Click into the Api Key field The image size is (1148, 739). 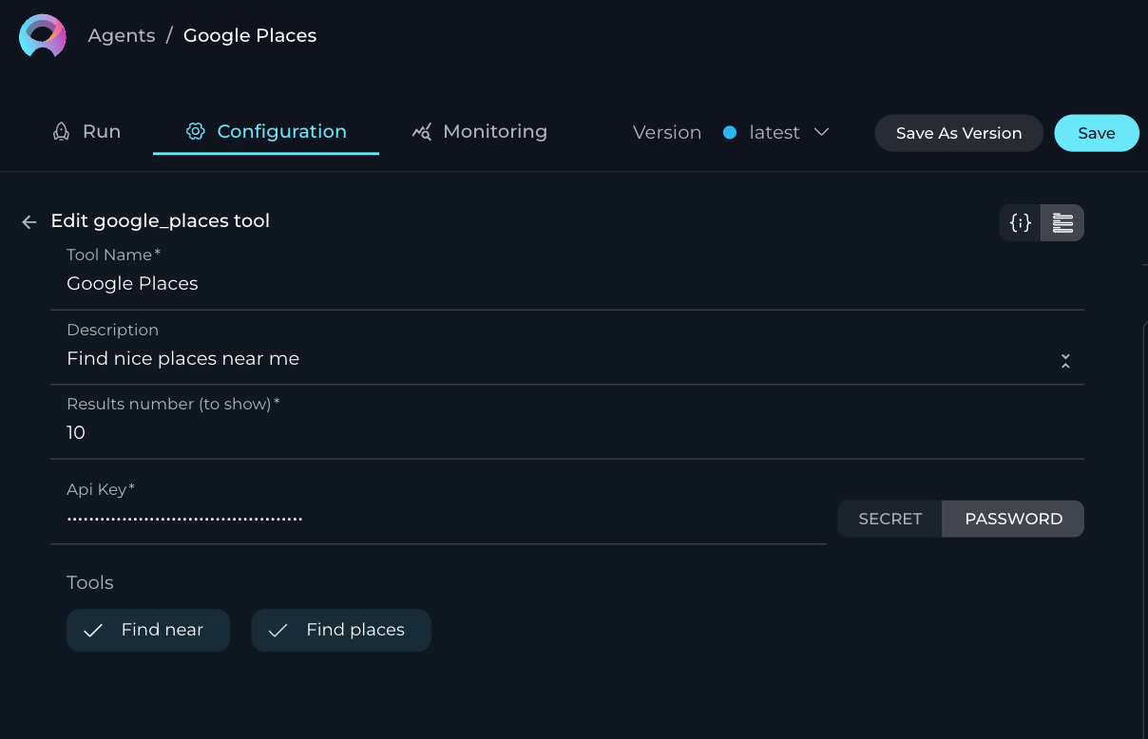[x=438, y=519]
